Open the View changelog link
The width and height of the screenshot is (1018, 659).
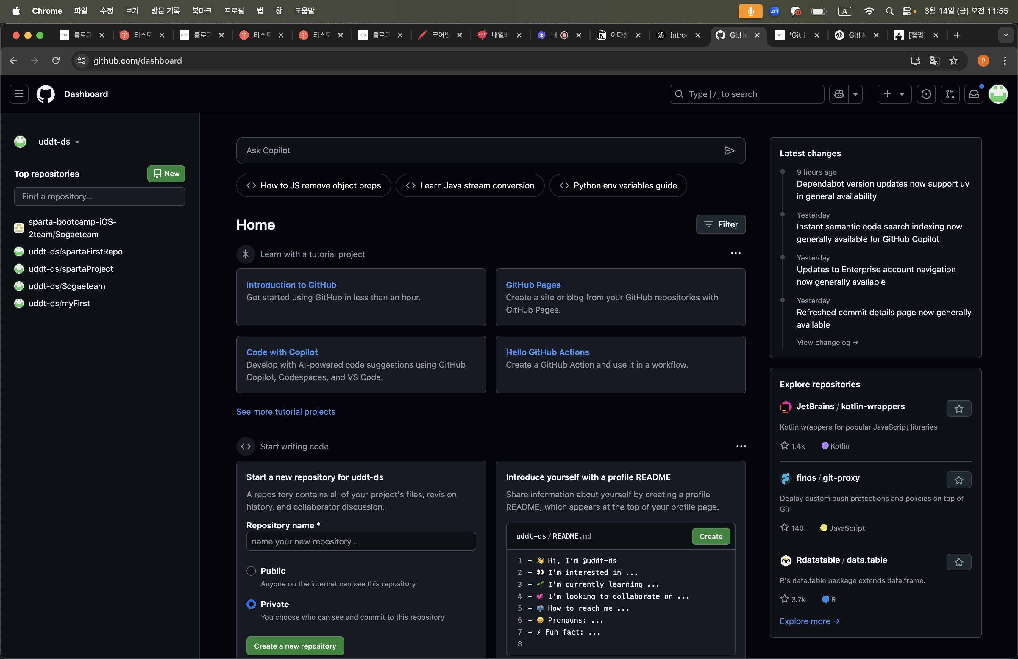point(827,342)
